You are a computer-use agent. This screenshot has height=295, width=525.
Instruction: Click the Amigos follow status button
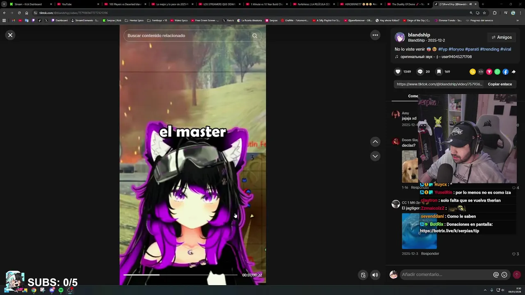[502, 37]
